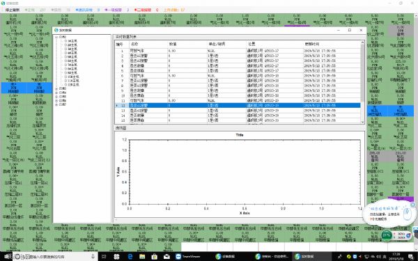Screen dimensions: 418x261
Task: Check the 1# host checkbox in tree
Action: 66,41
